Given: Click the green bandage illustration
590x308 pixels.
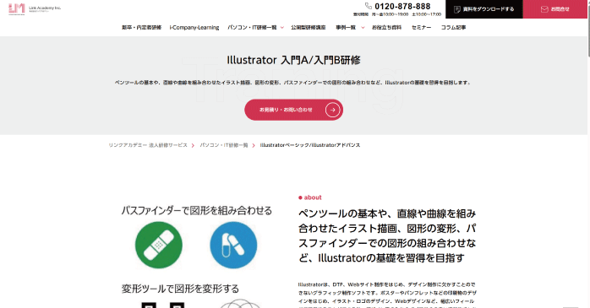Looking at the screenshot, I should 159,245.
